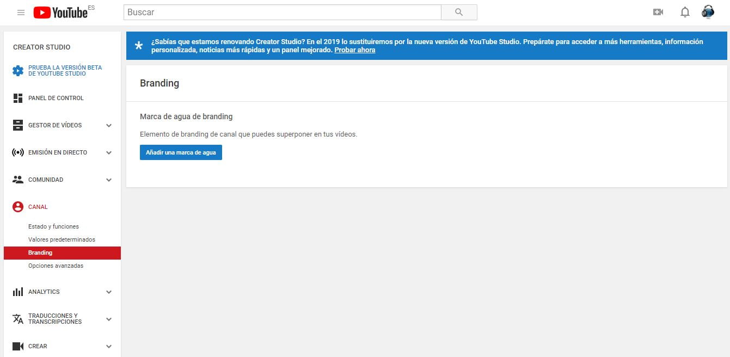Open the notifications bell
The image size is (730, 357).
pos(685,12)
